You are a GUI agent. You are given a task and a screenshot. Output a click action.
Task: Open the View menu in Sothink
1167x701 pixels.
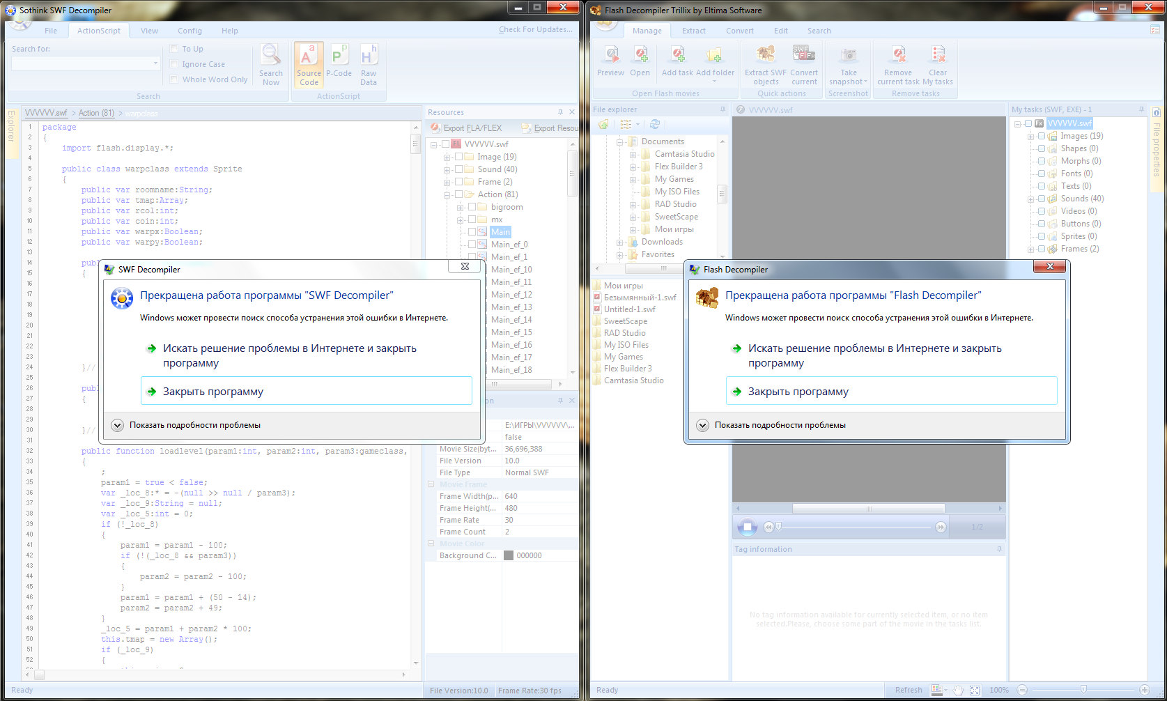(149, 31)
